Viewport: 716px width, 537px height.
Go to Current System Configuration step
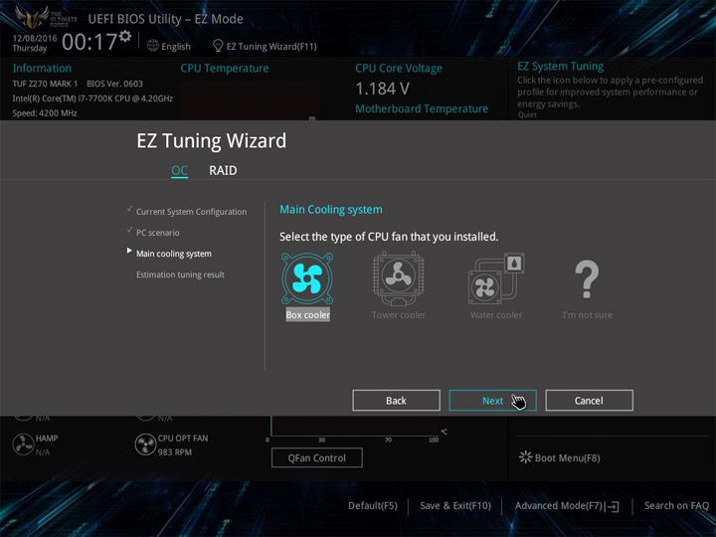coord(191,212)
